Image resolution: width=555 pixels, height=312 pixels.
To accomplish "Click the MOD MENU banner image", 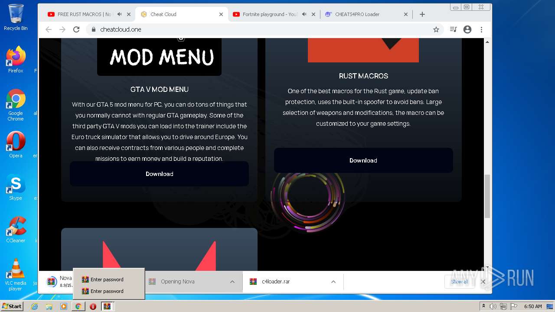I will coord(160,57).
